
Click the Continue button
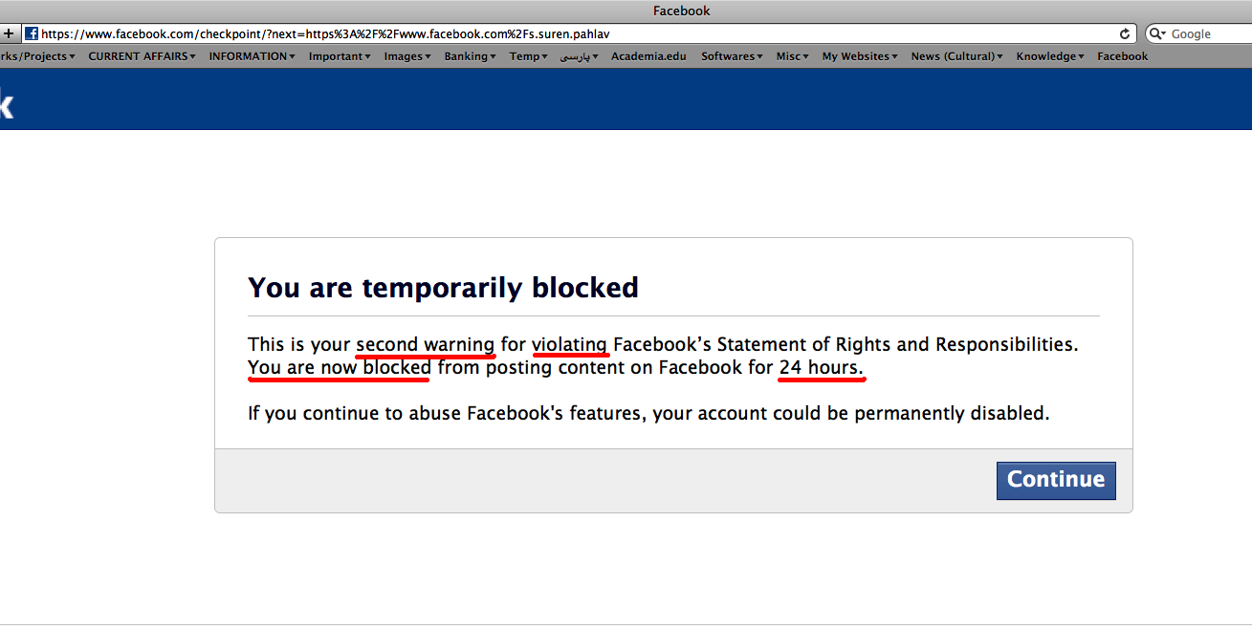click(1055, 480)
